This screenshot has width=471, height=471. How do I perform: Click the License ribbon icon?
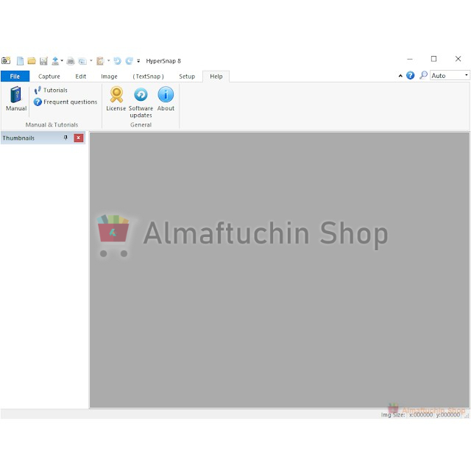coord(116,98)
